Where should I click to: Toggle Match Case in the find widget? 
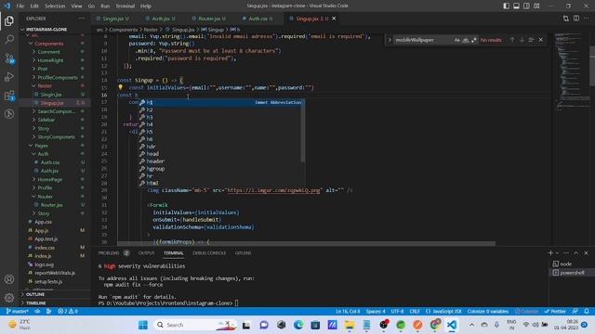[456, 40]
